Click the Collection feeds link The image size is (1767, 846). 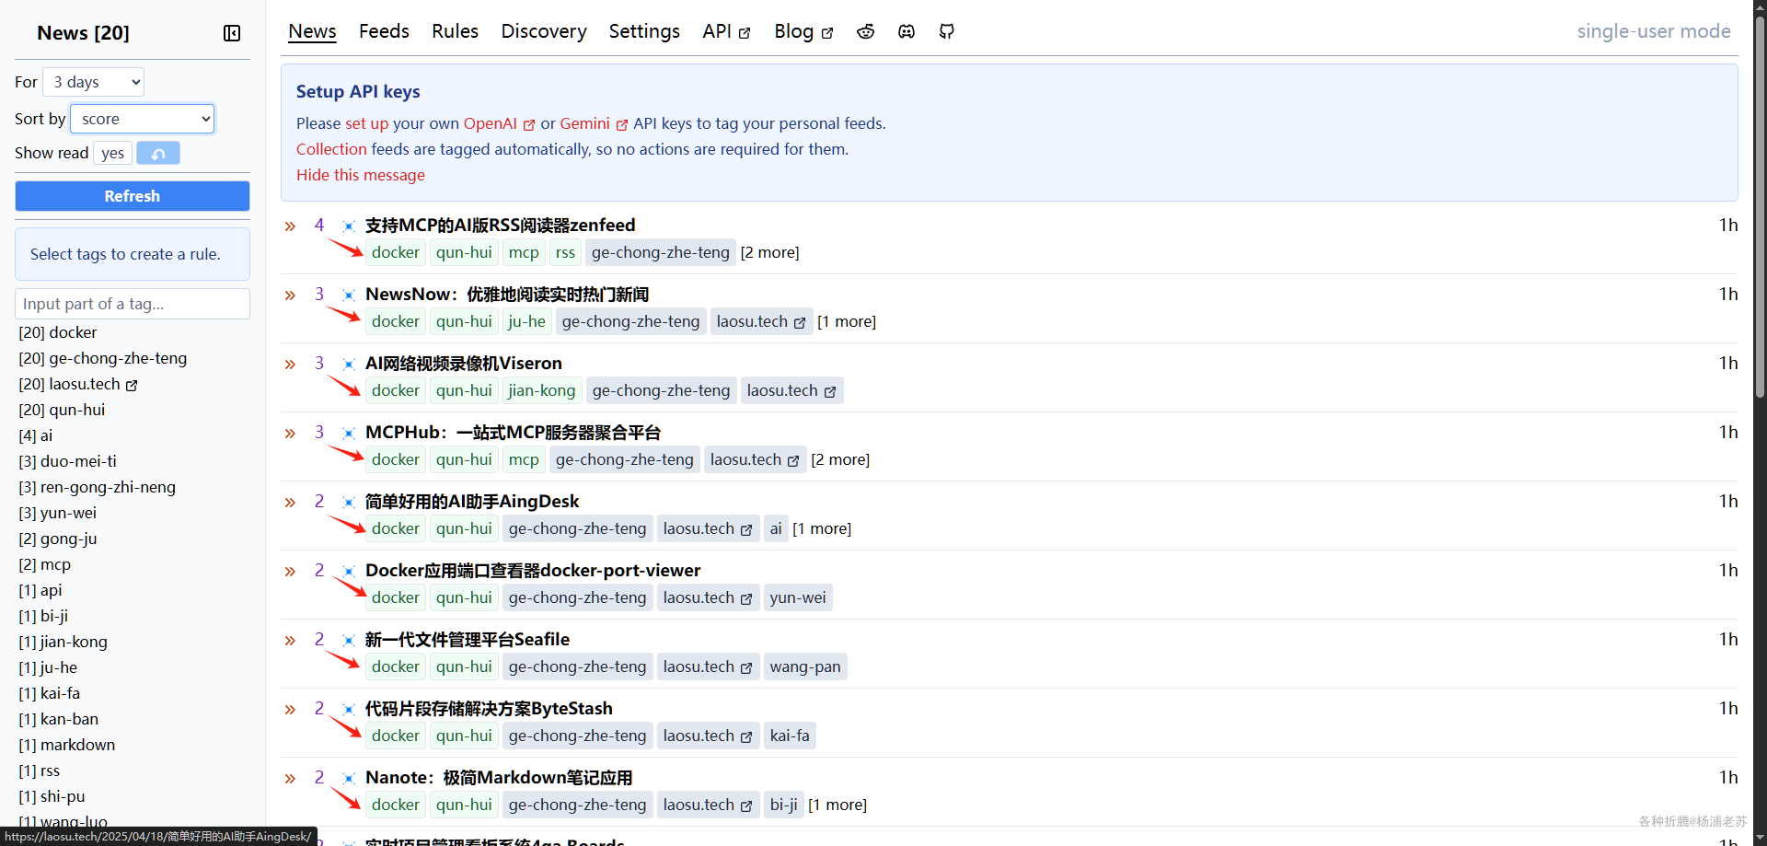[x=331, y=149]
